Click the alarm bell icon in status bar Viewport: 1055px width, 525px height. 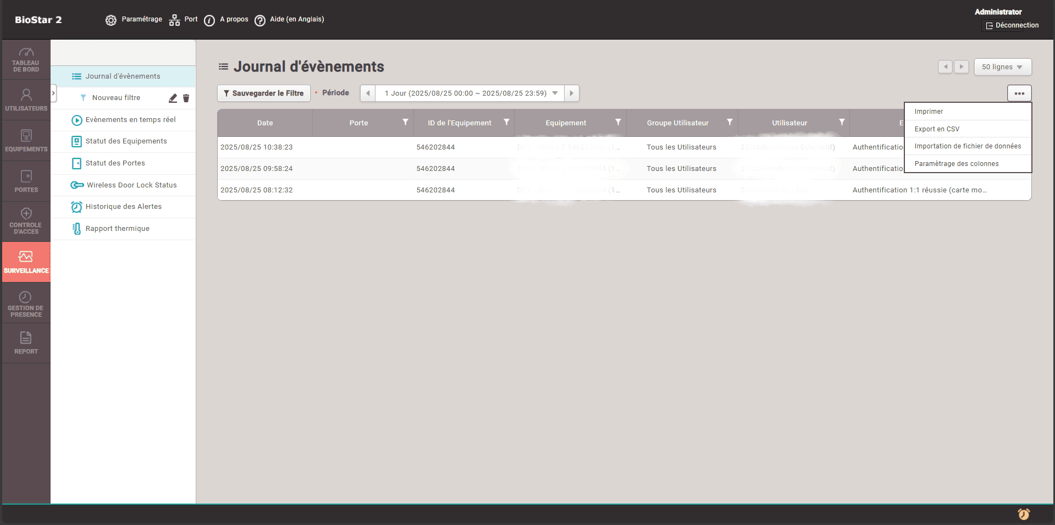1023,514
